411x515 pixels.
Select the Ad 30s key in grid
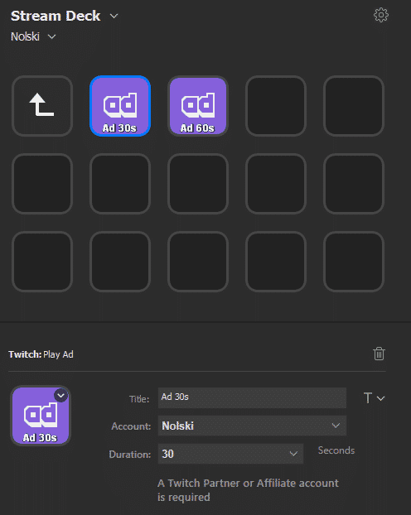120,106
